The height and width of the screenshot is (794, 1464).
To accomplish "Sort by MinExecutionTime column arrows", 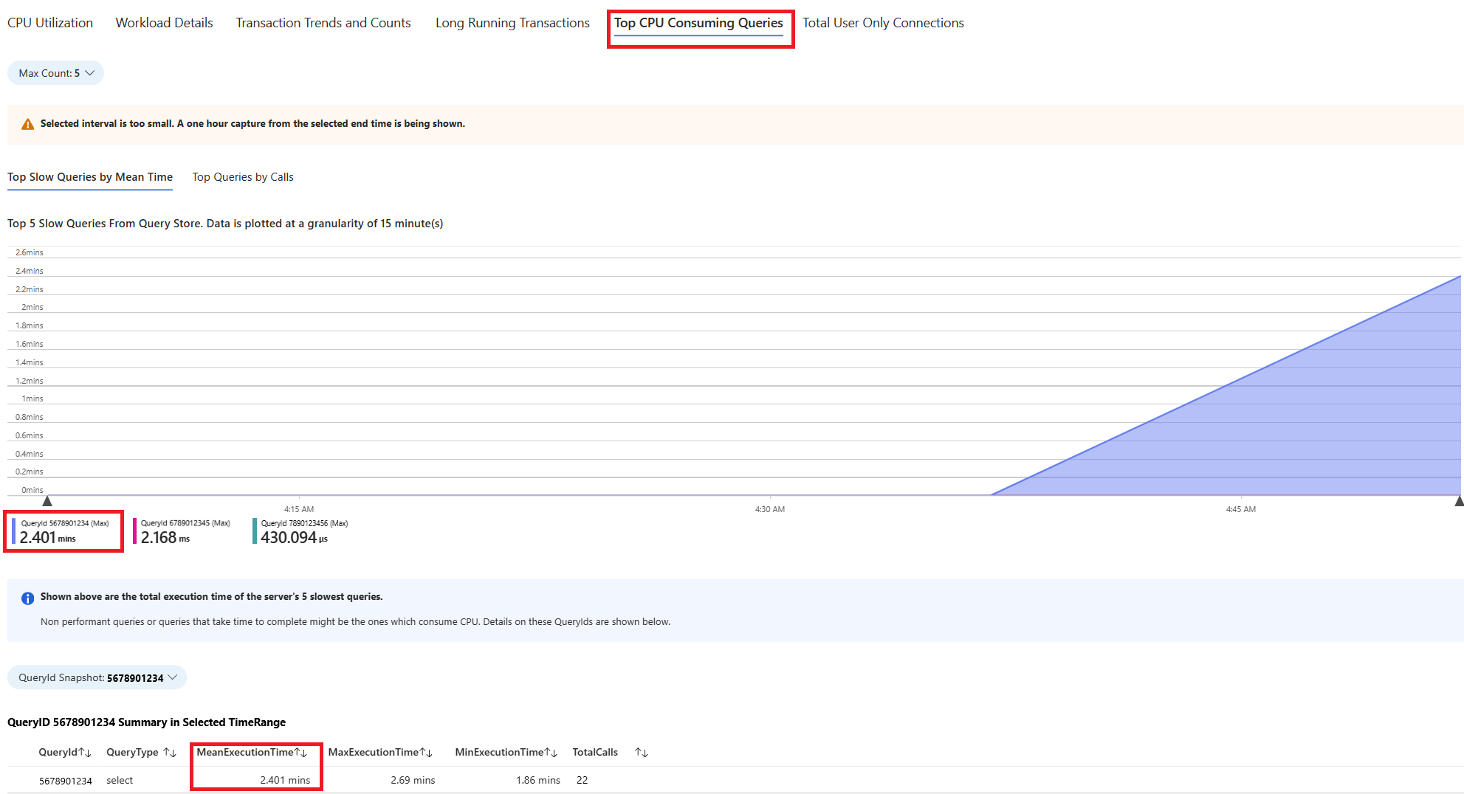I will click(x=551, y=753).
